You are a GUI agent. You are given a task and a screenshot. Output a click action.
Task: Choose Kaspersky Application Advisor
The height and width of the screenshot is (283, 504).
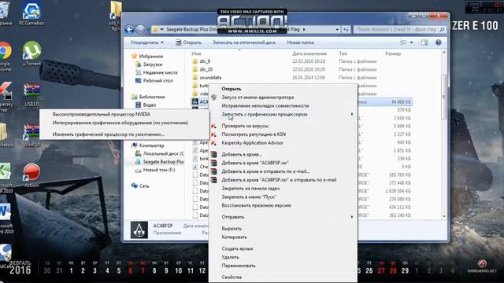click(252, 143)
